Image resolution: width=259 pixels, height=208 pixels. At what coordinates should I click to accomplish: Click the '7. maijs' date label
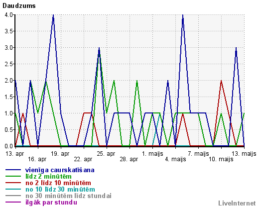click(198, 154)
